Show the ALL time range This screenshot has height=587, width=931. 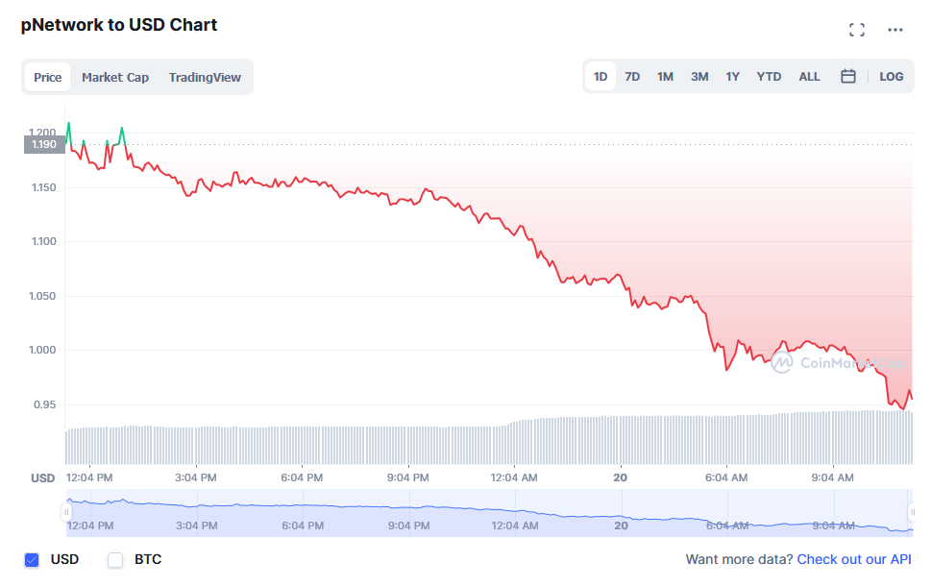(x=810, y=77)
